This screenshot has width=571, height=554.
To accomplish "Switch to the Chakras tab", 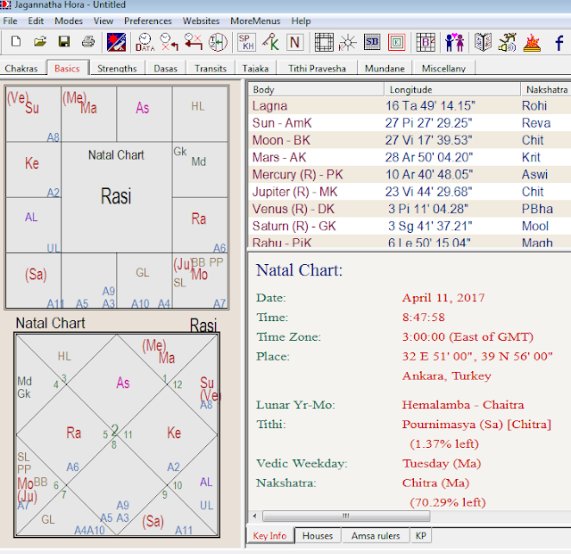I will pyautogui.click(x=21, y=69).
